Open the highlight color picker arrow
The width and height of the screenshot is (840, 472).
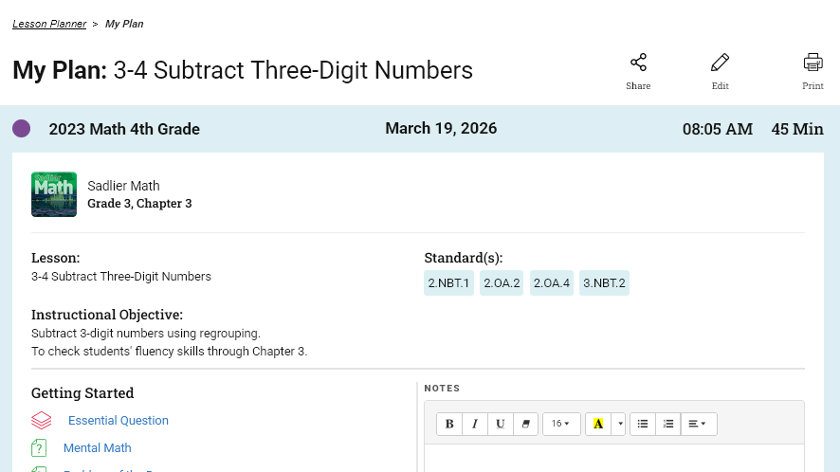(x=619, y=424)
